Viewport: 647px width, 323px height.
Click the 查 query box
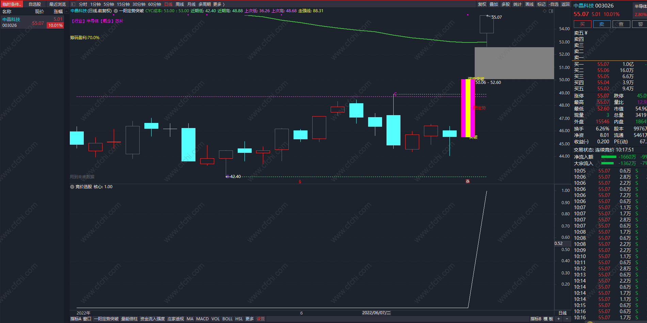621,24
